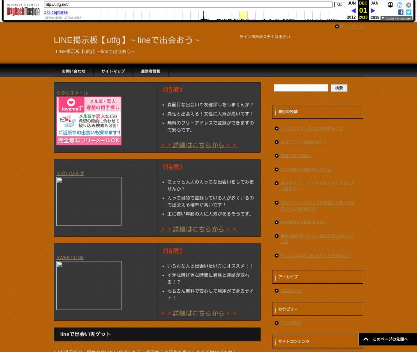417x352 pixels.
Task: Open 詳細はこちらから under らぶらぶメール features
Action: tap(198, 145)
